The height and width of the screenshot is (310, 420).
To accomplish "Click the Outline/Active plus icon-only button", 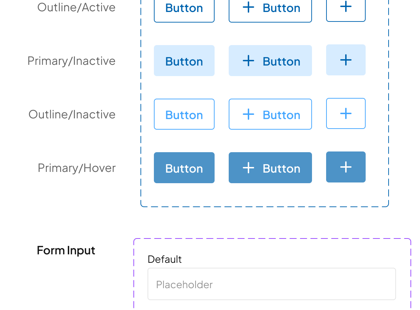I will coord(346,10).
